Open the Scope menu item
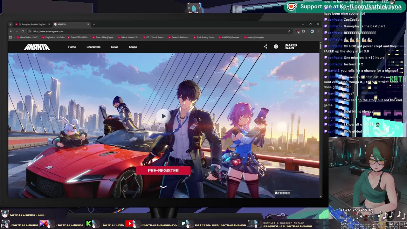 [x=133, y=47]
